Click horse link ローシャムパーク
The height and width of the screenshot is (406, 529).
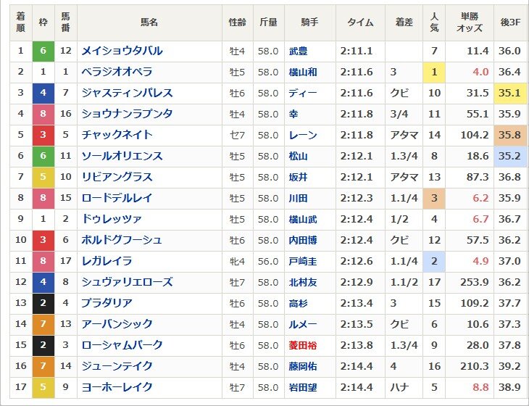point(122,345)
